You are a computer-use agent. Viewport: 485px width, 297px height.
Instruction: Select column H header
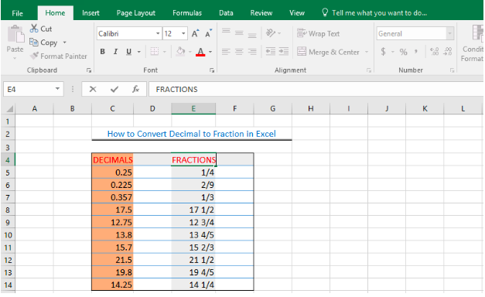pyautogui.click(x=311, y=108)
